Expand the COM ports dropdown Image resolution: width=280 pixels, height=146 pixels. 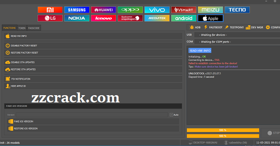pos(237,42)
